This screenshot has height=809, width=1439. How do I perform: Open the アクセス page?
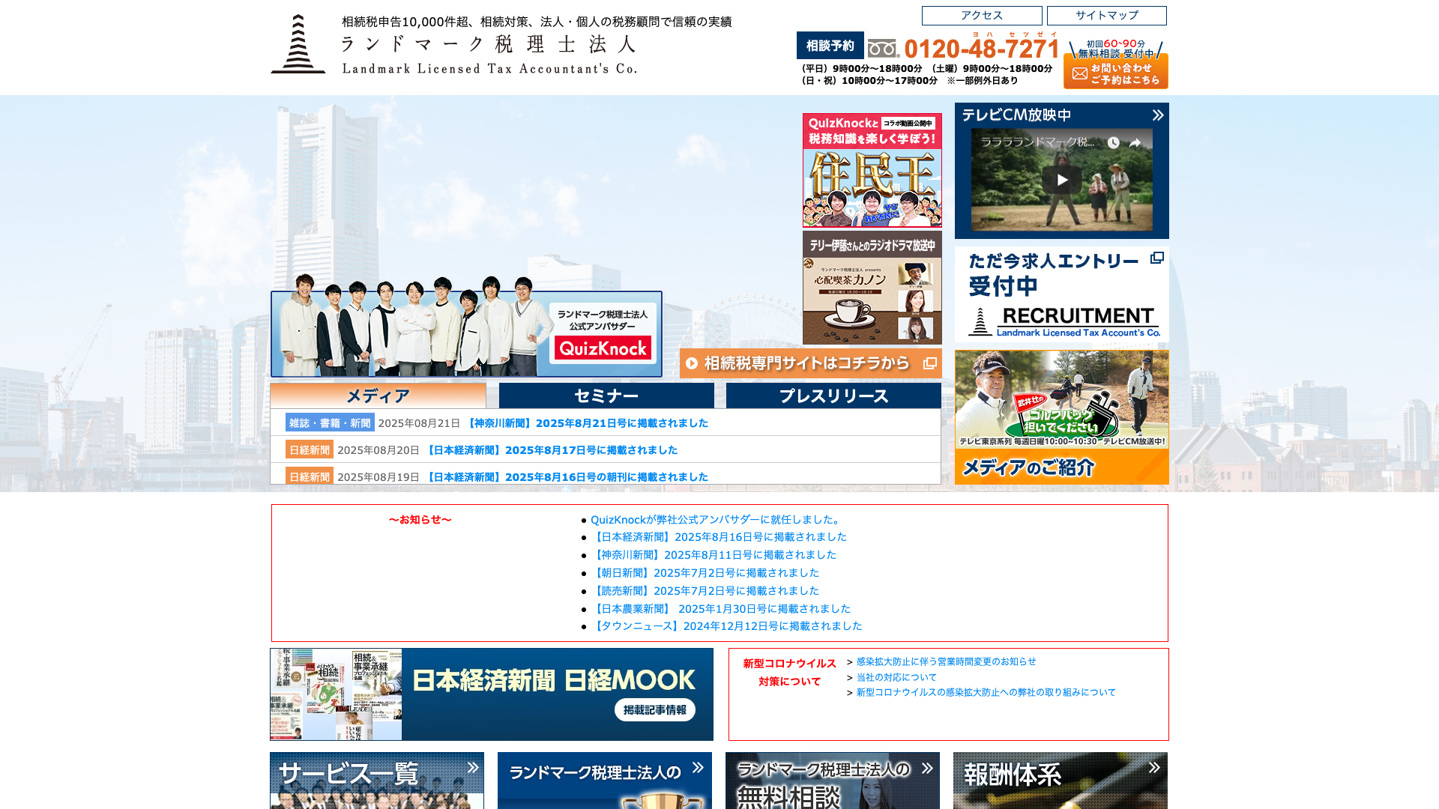(x=981, y=16)
